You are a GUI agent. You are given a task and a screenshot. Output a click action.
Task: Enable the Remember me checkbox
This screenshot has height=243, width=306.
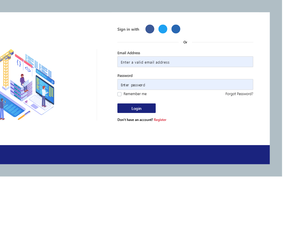pyautogui.click(x=119, y=94)
